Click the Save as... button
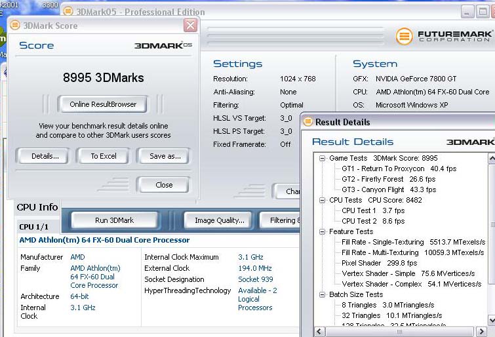 (x=164, y=156)
